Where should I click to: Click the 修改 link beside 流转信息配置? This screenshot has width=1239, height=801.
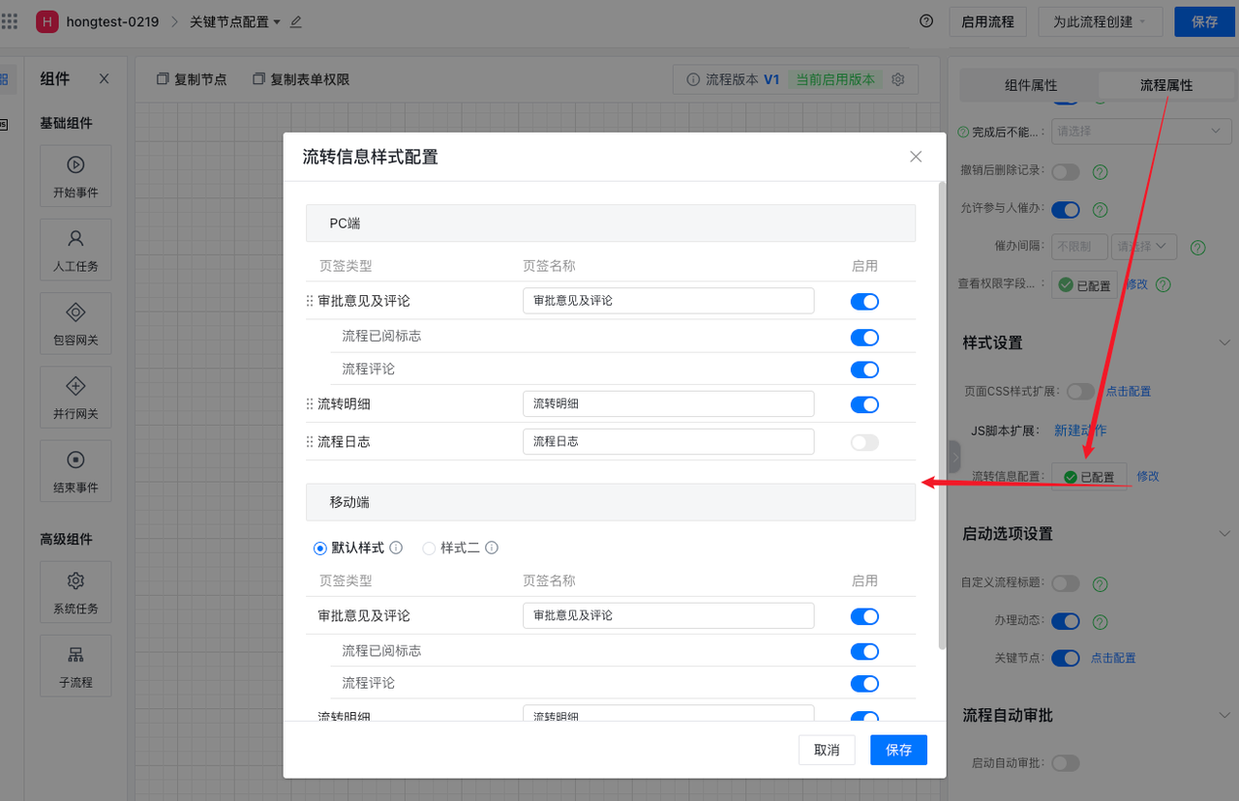coord(1148,476)
